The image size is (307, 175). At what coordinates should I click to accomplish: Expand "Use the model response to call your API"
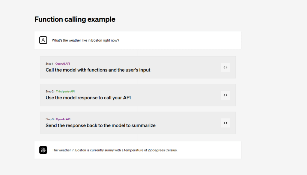[88, 98]
